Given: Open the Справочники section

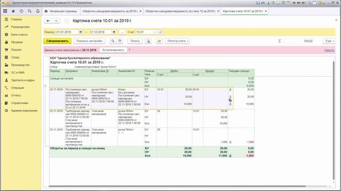Looking at the screenshot, I should point(20,103).
